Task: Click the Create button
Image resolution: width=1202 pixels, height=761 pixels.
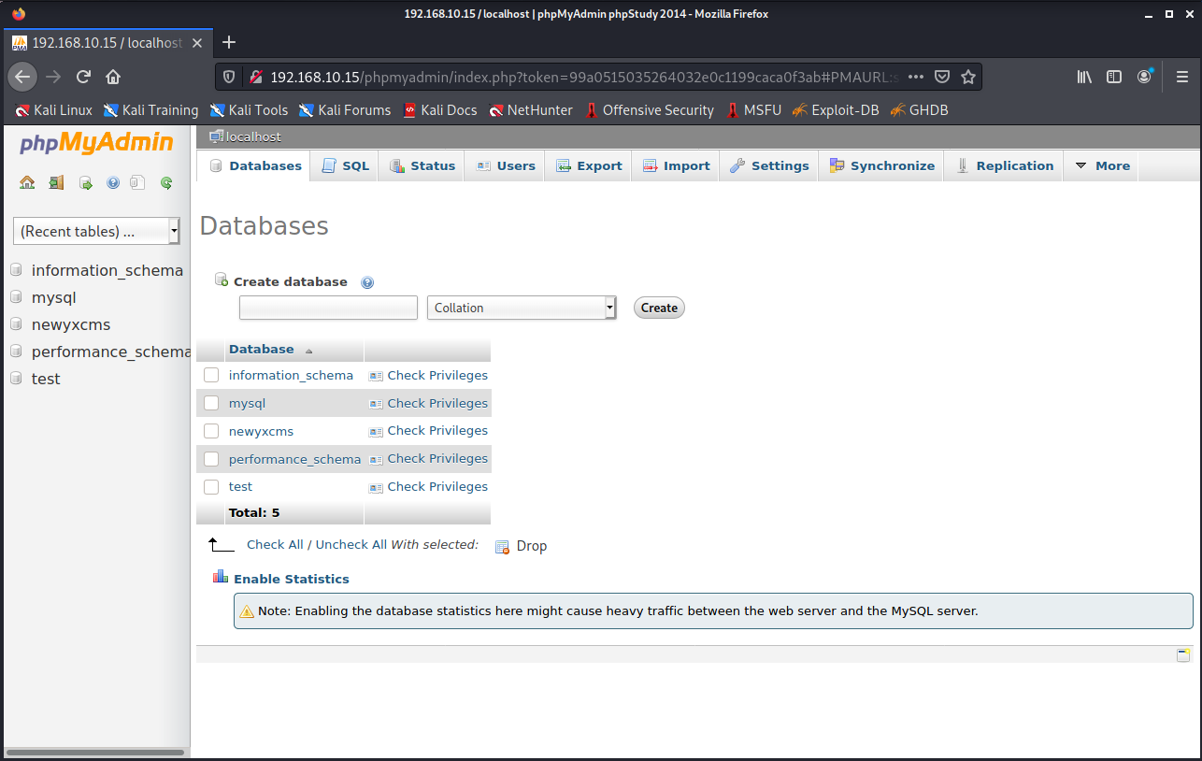Action: (x=658, y=307)
